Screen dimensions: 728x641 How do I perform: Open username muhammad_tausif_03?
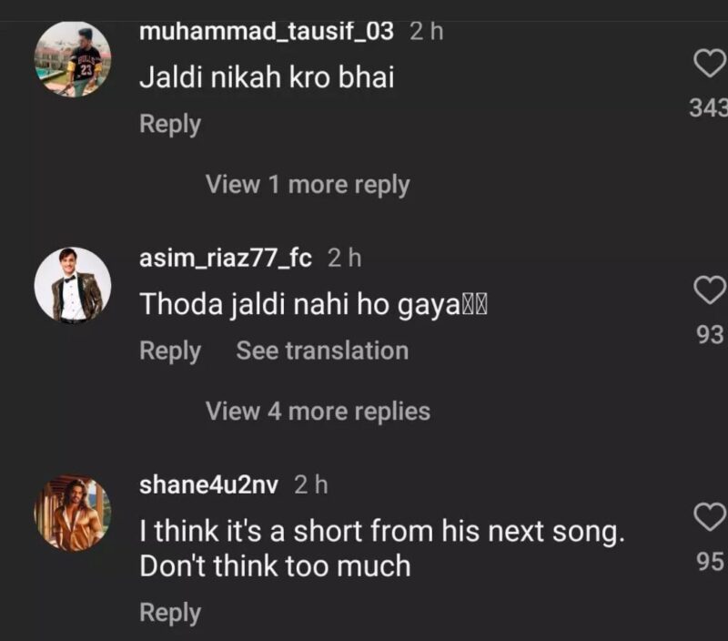point(267,32)
